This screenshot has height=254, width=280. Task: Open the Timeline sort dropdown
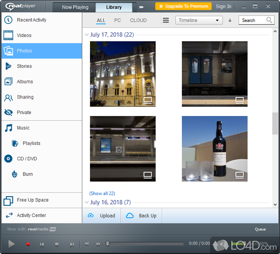(199, 20)
